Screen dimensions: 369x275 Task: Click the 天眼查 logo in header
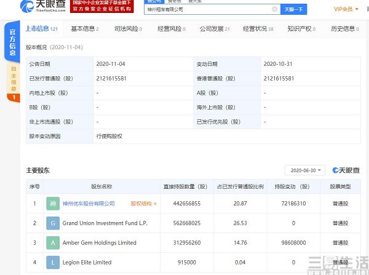coord(42,7)
